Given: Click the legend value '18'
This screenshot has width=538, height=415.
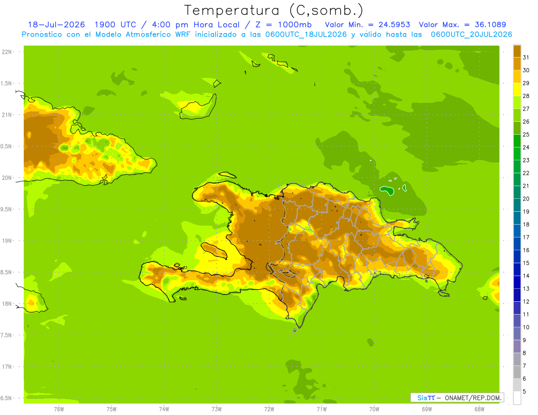Looking at the screenshot, I should [526, 224].
